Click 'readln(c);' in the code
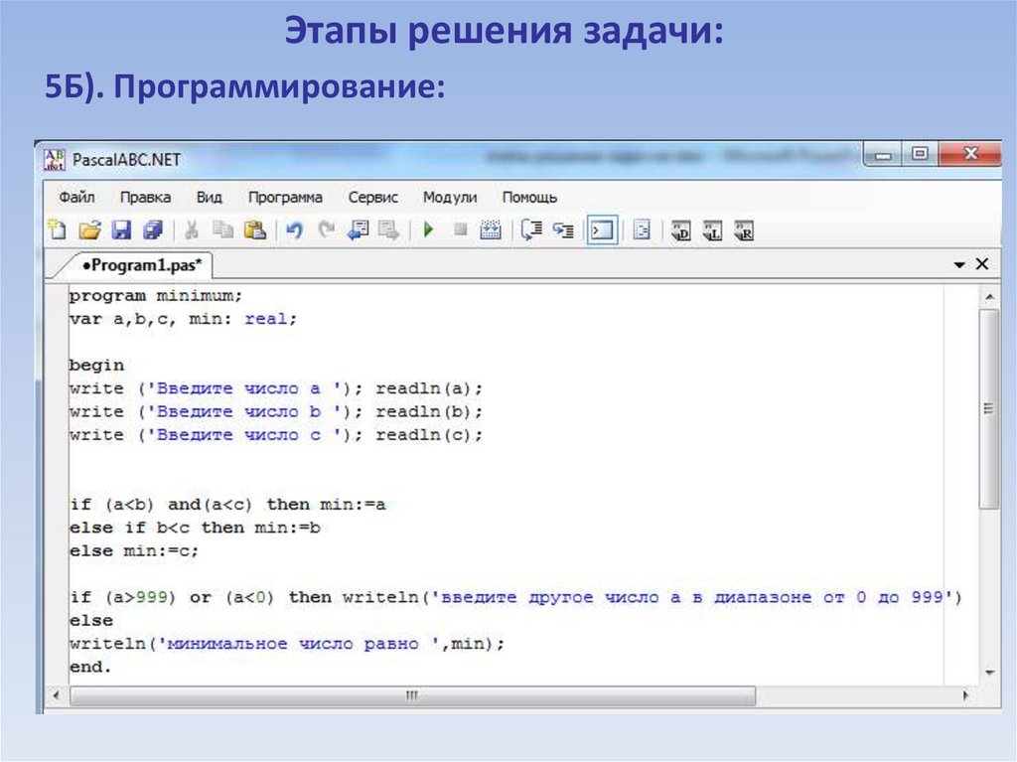The width and height of the screenshot is (1017, 762). pos(429,435)
